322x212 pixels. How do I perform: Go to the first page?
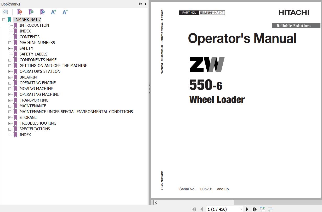pos(194,209)
